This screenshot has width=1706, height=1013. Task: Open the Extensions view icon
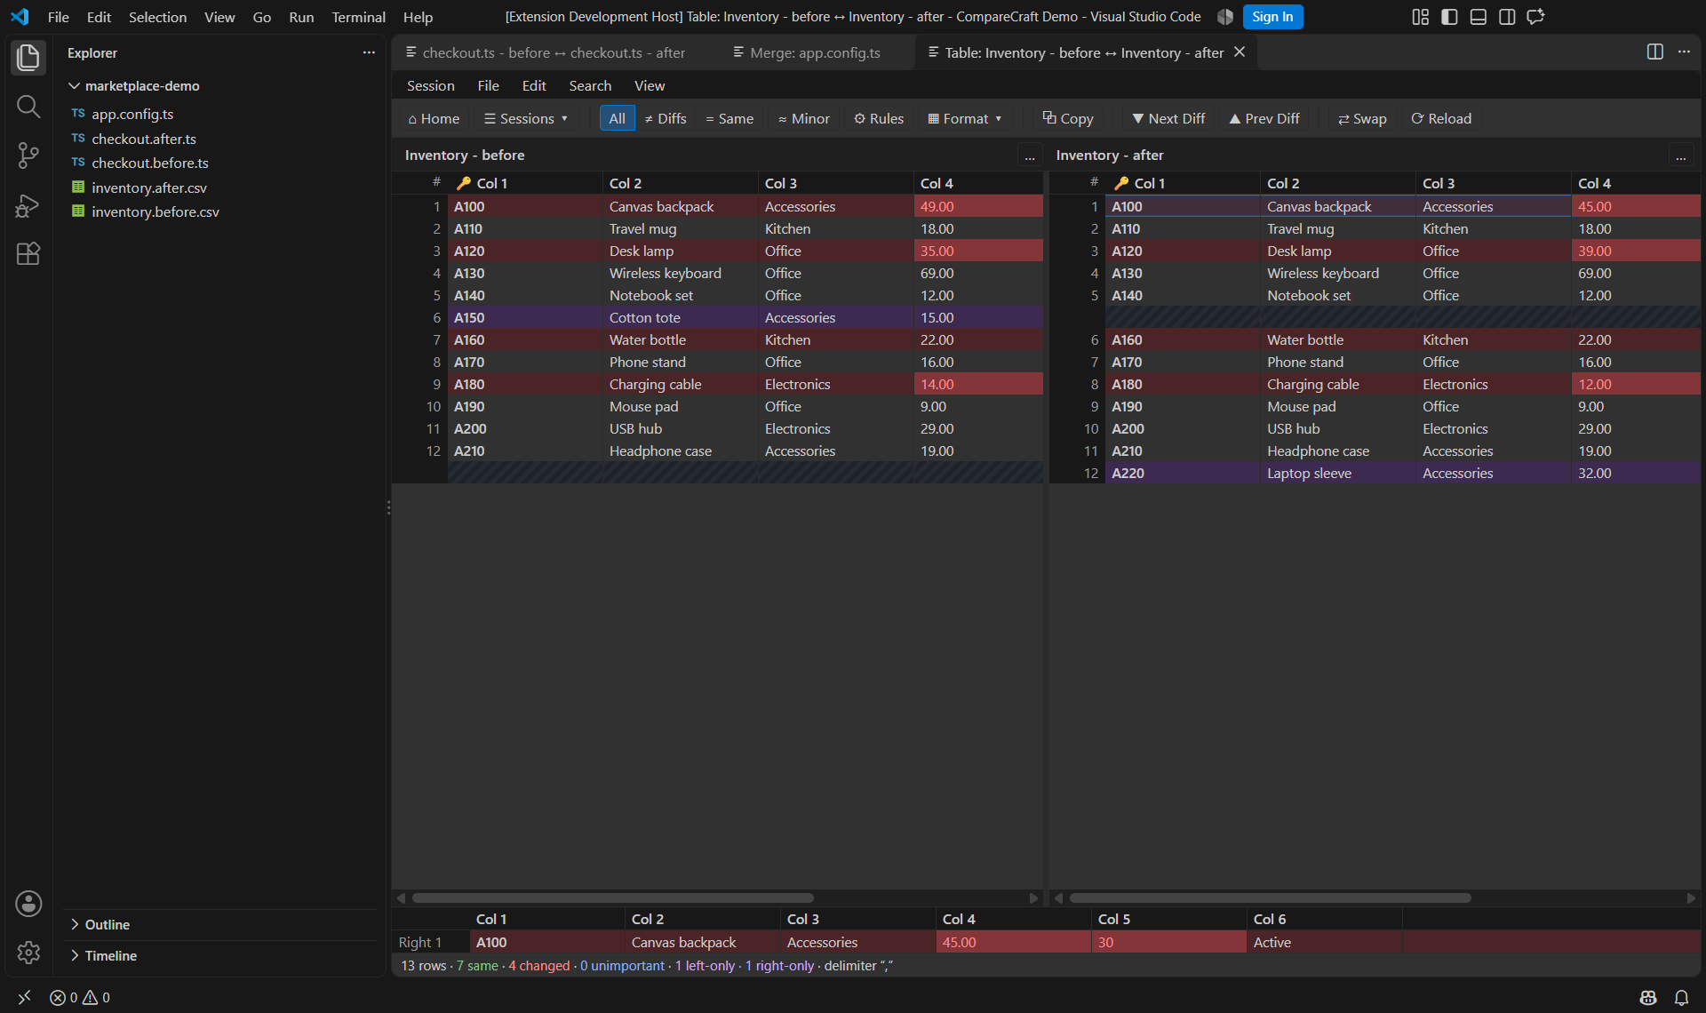(x=28, y=254)
